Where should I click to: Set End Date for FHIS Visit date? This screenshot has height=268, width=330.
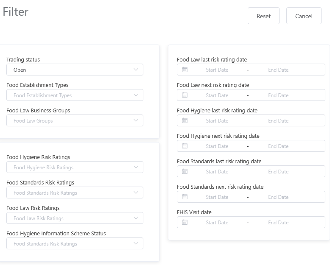(x=278, y=223)
